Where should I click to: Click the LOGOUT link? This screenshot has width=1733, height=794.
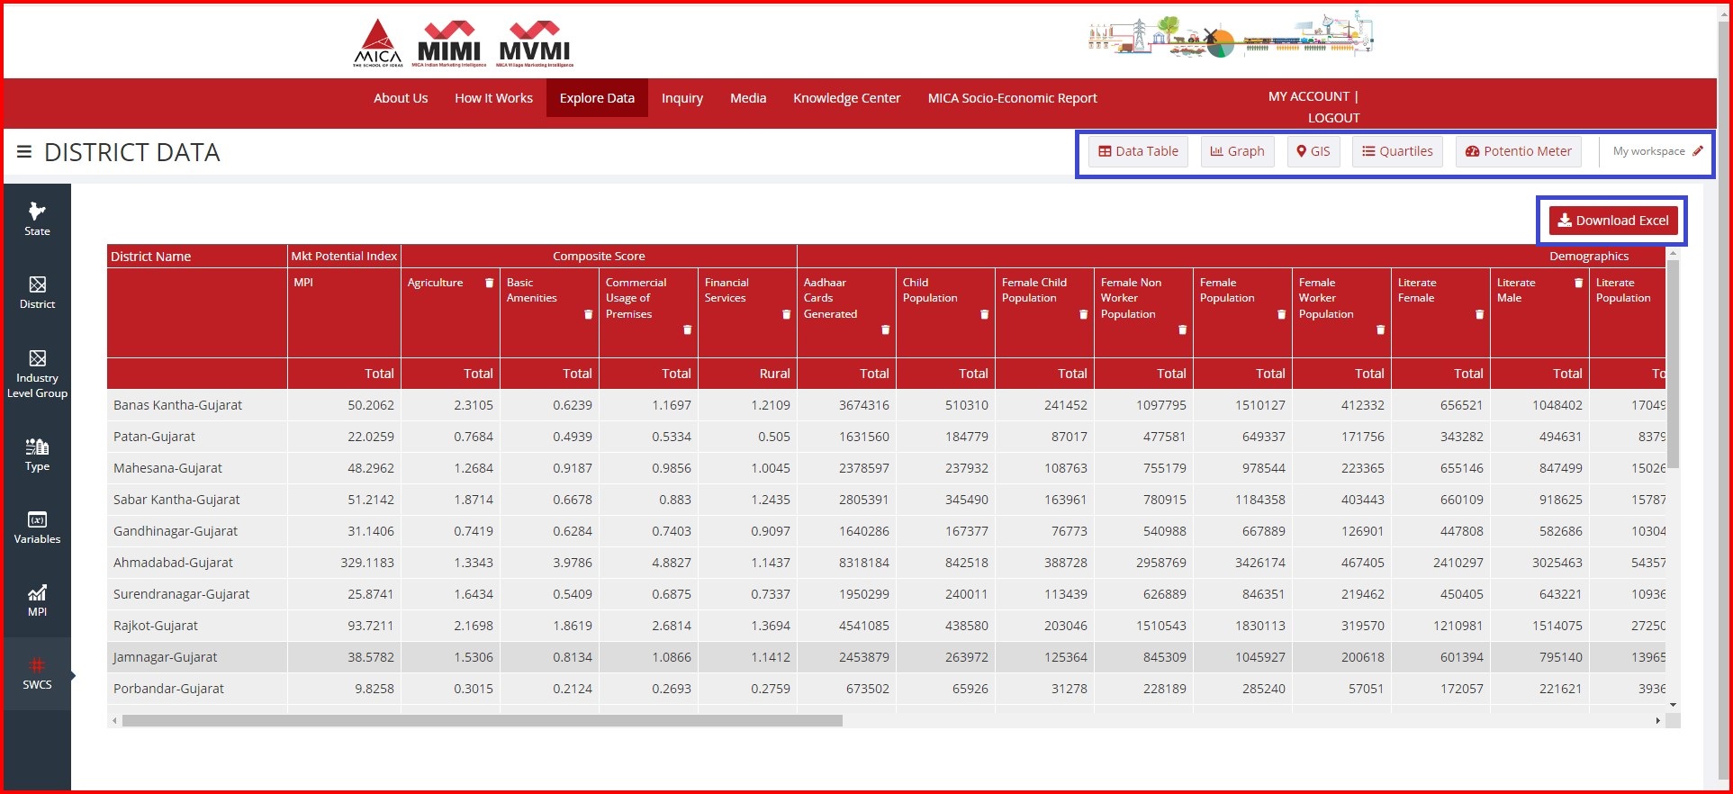coord(1333,118)
